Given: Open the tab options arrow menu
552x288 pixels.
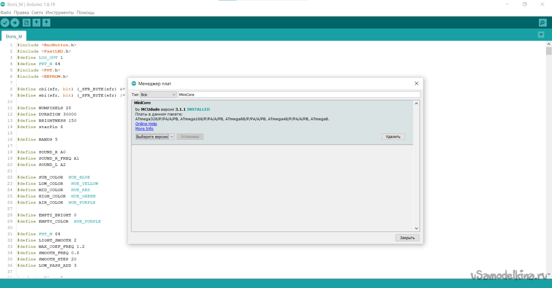Looking at the screenshot, I should [x=541, y=34].
